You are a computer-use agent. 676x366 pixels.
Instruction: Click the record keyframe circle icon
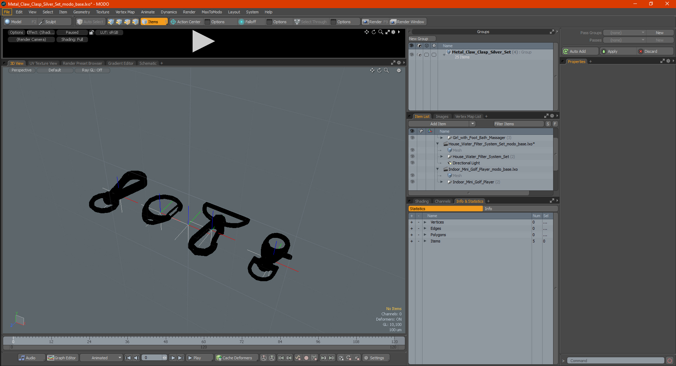click(x=306, y=358)
